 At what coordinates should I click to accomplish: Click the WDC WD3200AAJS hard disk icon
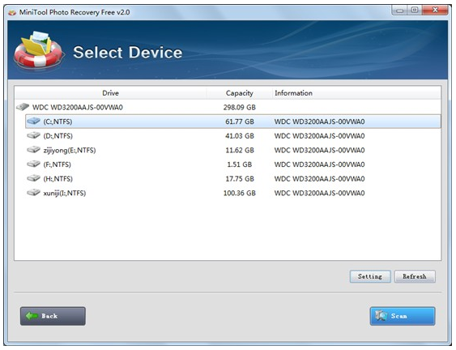(x=23, y=107)
